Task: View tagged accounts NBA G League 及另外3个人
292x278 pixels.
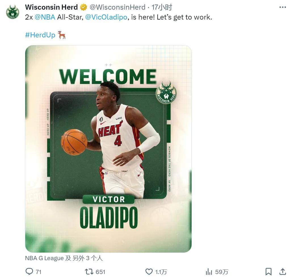Action: (x=64, y=258)
